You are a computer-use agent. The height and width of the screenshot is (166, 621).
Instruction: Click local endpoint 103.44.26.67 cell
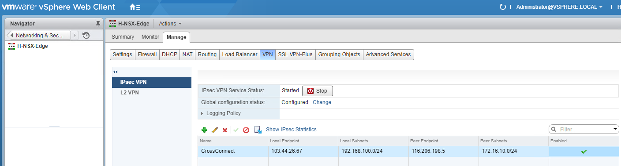[303, 151]
